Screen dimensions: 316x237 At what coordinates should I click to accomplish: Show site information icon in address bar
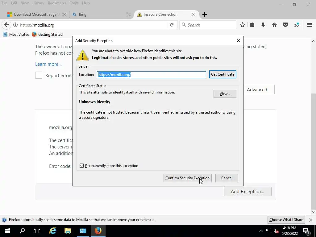click(x=15, y=25)
